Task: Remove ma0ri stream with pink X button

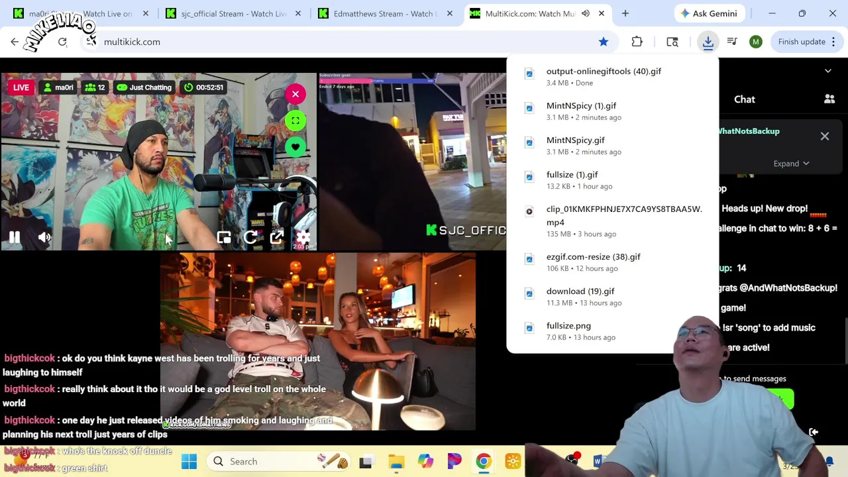Action: coord(295,94)
